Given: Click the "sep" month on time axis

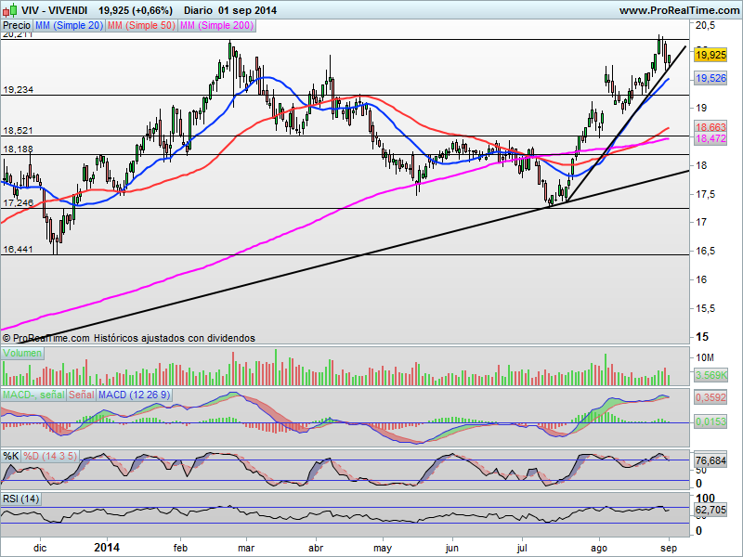Looking at the screenshot, I should [669, 549].
